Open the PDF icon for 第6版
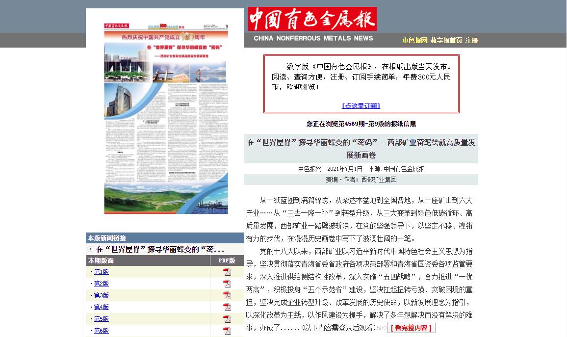This screenshot has height=337, width=567. pyautogui.click(x=227, y=331)
